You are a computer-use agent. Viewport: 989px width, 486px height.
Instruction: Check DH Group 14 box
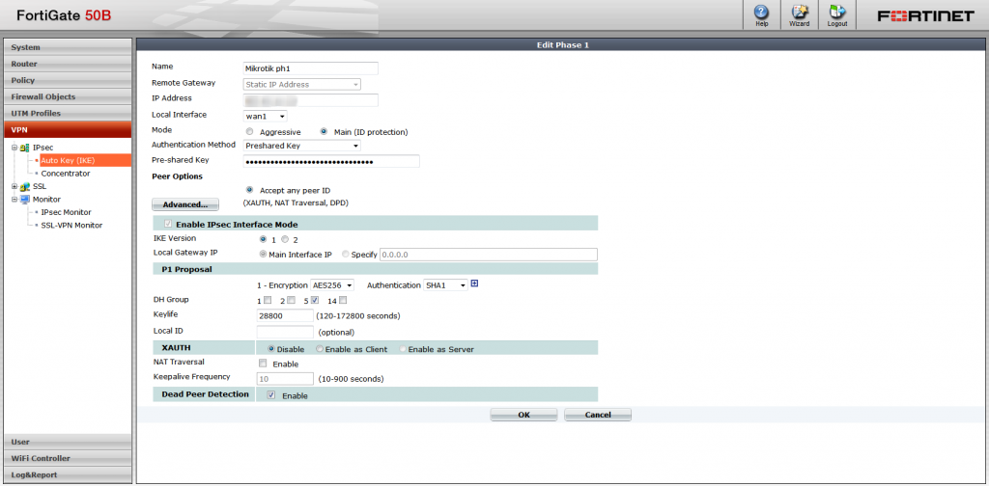coord(343,300)
